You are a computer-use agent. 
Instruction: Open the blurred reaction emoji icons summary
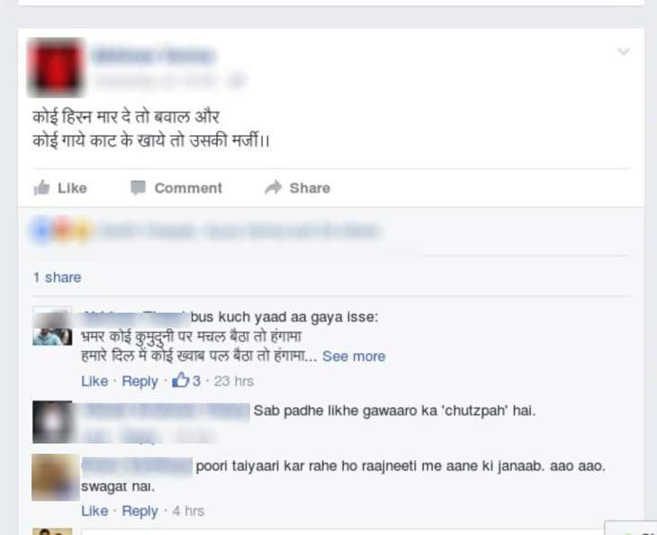[x=61, y=231]
